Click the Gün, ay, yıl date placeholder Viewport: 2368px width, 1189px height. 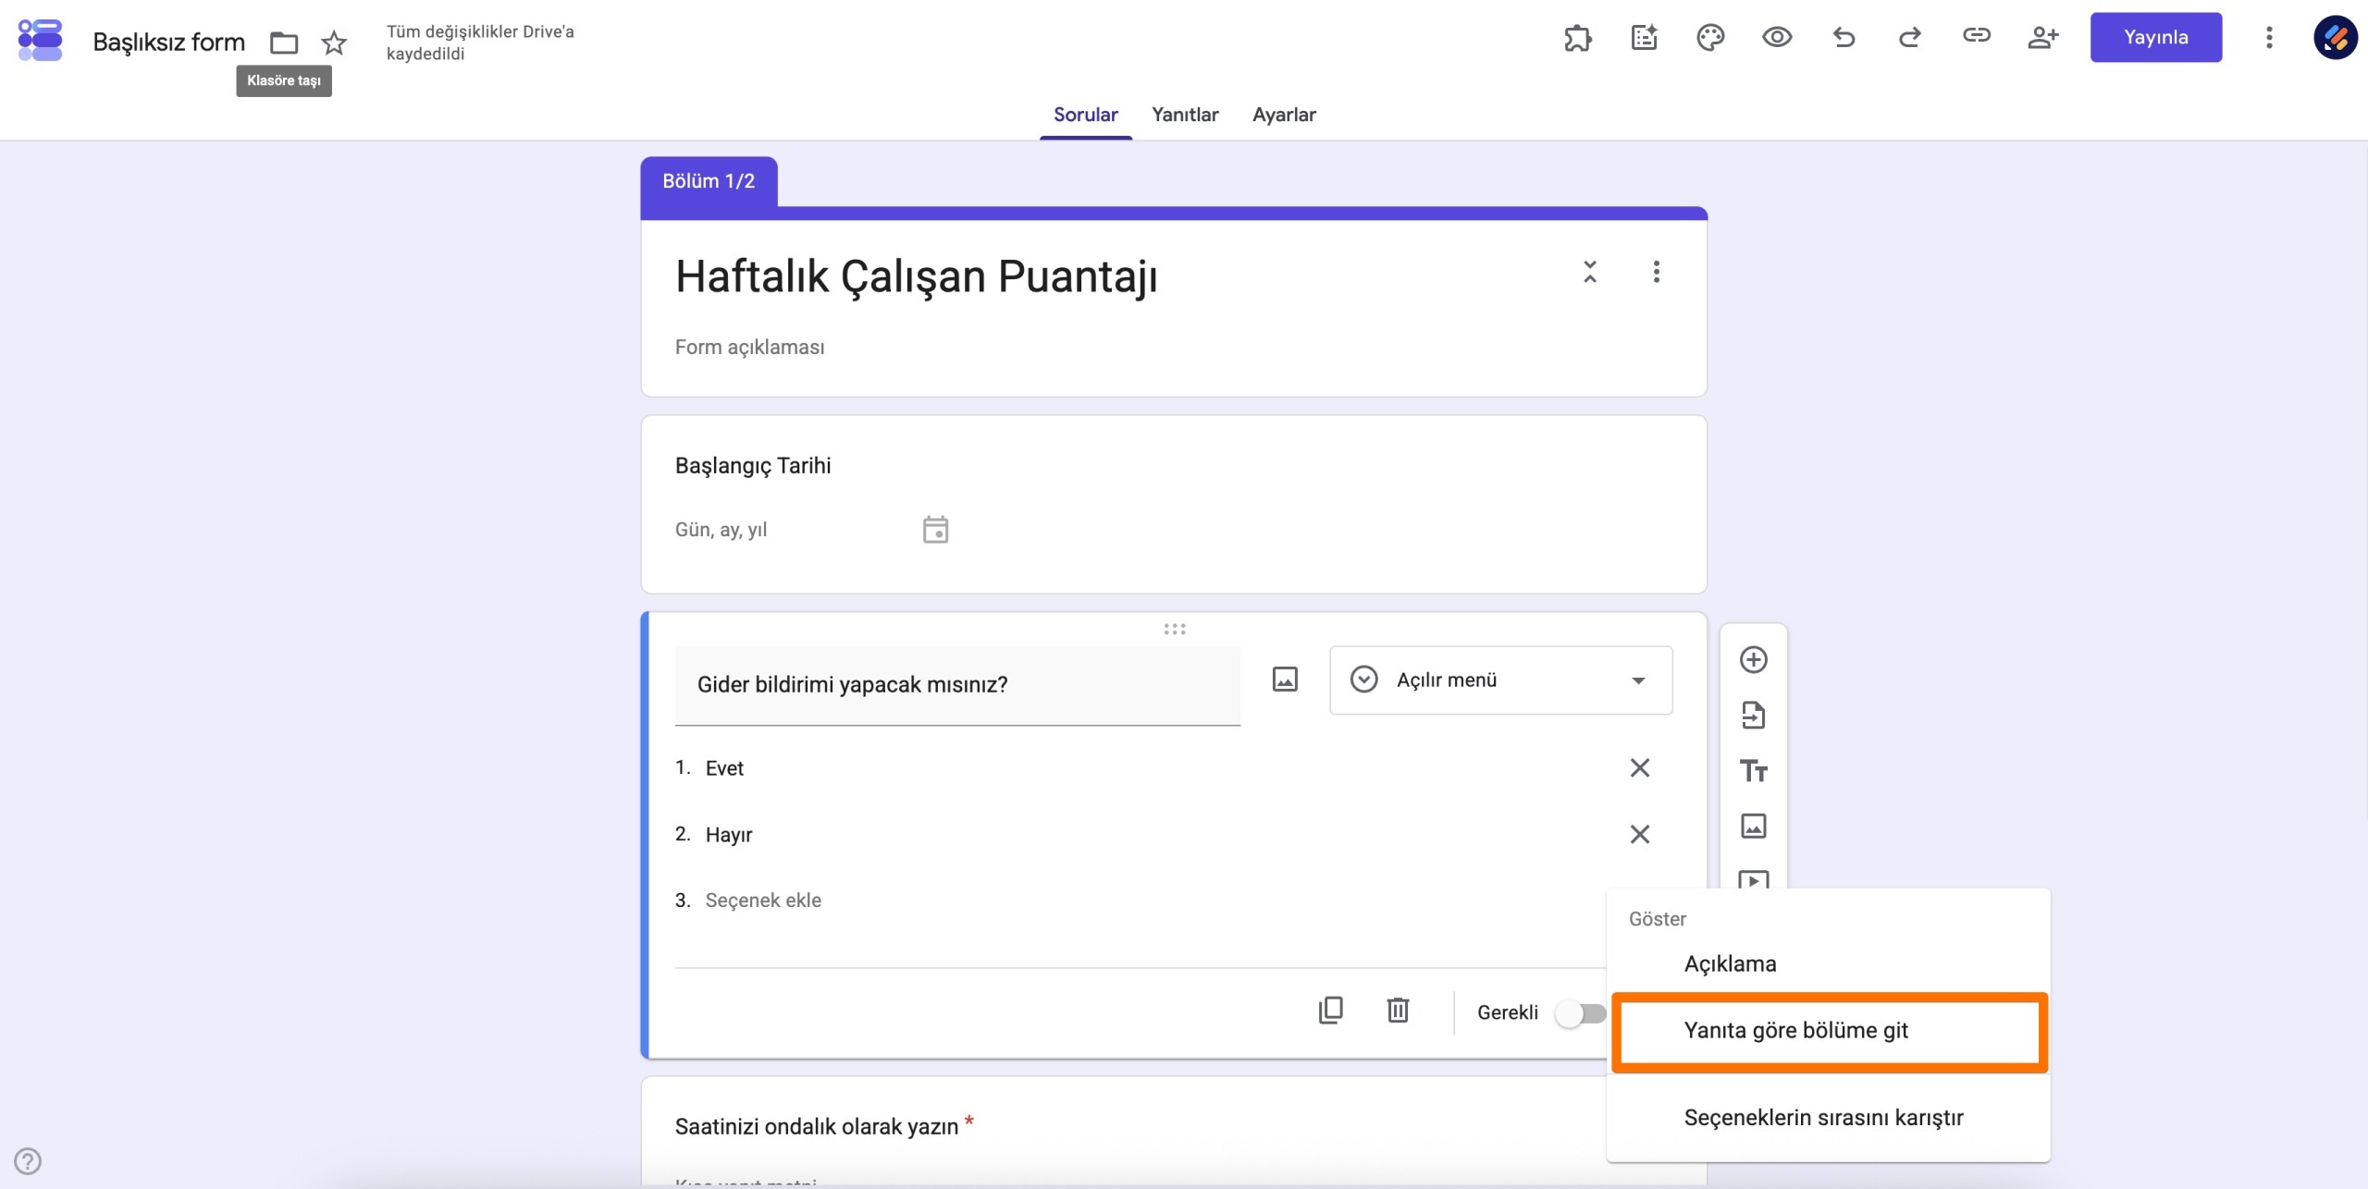click(x=721, y=530)
